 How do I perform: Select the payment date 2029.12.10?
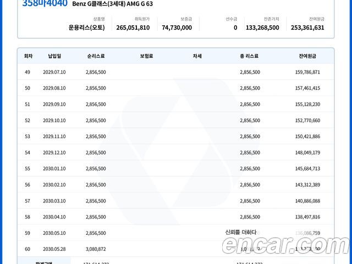point(54,152)
